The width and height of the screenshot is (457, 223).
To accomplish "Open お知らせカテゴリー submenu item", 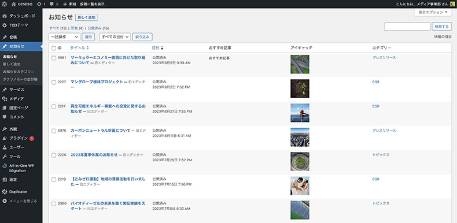I will coord(19,72).
